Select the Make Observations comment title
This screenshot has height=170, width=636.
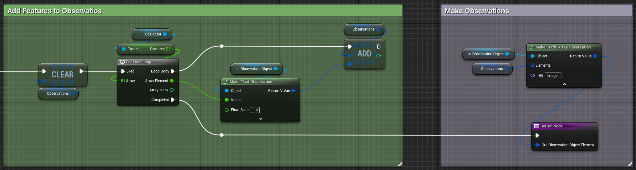(477, 11)
